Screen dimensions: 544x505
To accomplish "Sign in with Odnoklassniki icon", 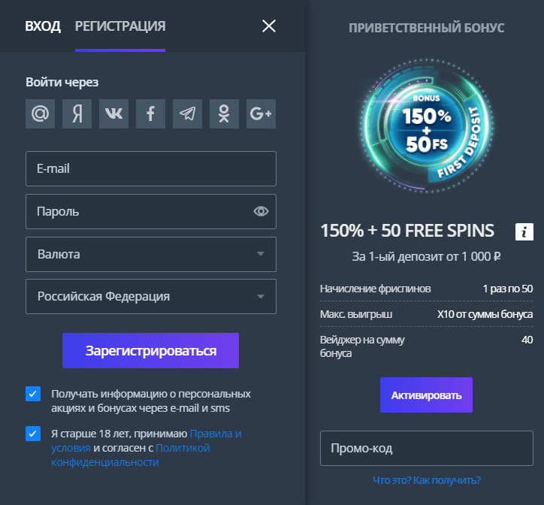I will point(224,113).
